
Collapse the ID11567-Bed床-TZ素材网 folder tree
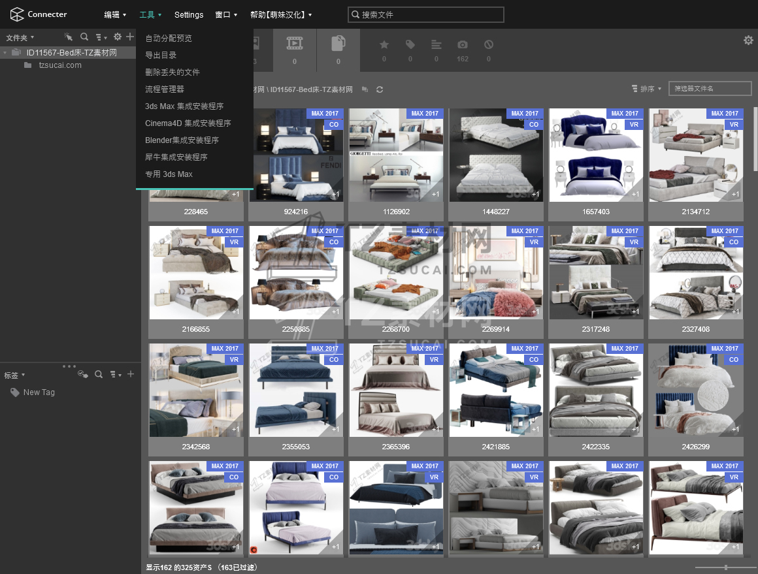5,53
